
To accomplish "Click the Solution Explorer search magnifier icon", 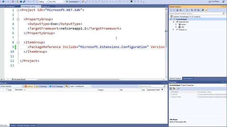I will click(224, 13).
